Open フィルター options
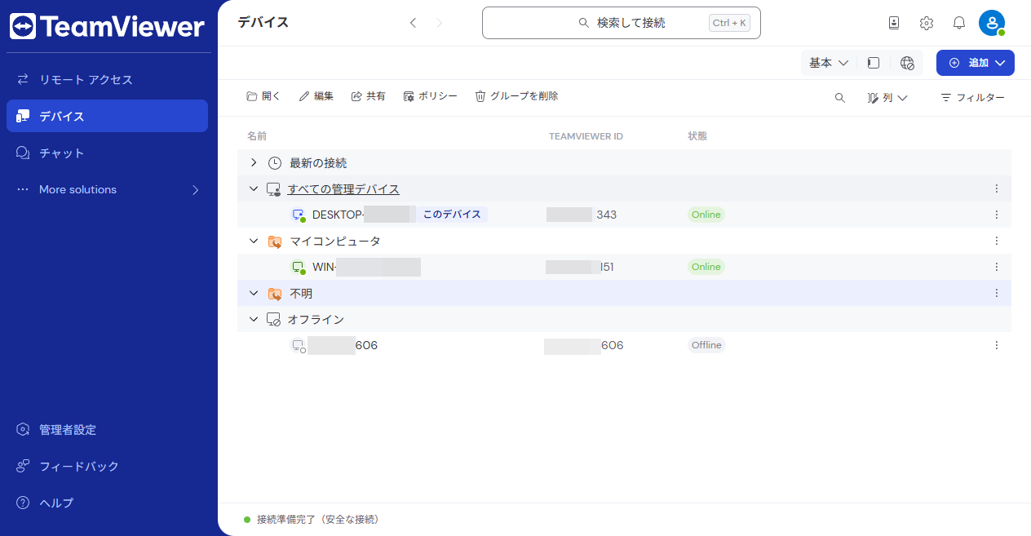Screen dimensions: 1031x536 (973, 98)
